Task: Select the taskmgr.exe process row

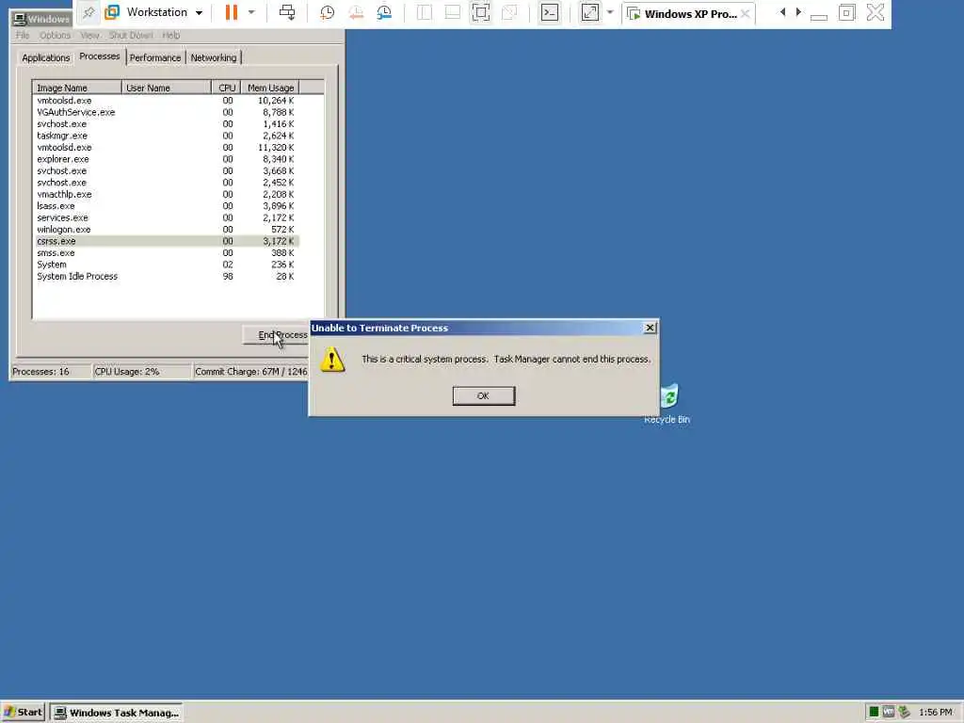Action: coord(166,136)
